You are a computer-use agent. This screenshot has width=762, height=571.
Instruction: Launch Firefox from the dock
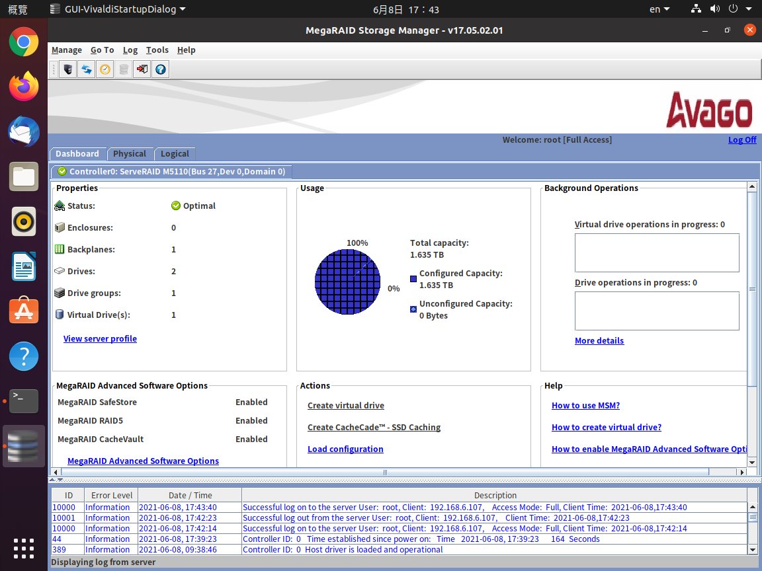24,87
